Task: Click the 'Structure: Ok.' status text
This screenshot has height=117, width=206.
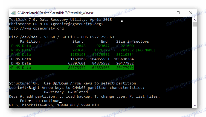Action: pos(24,83)
